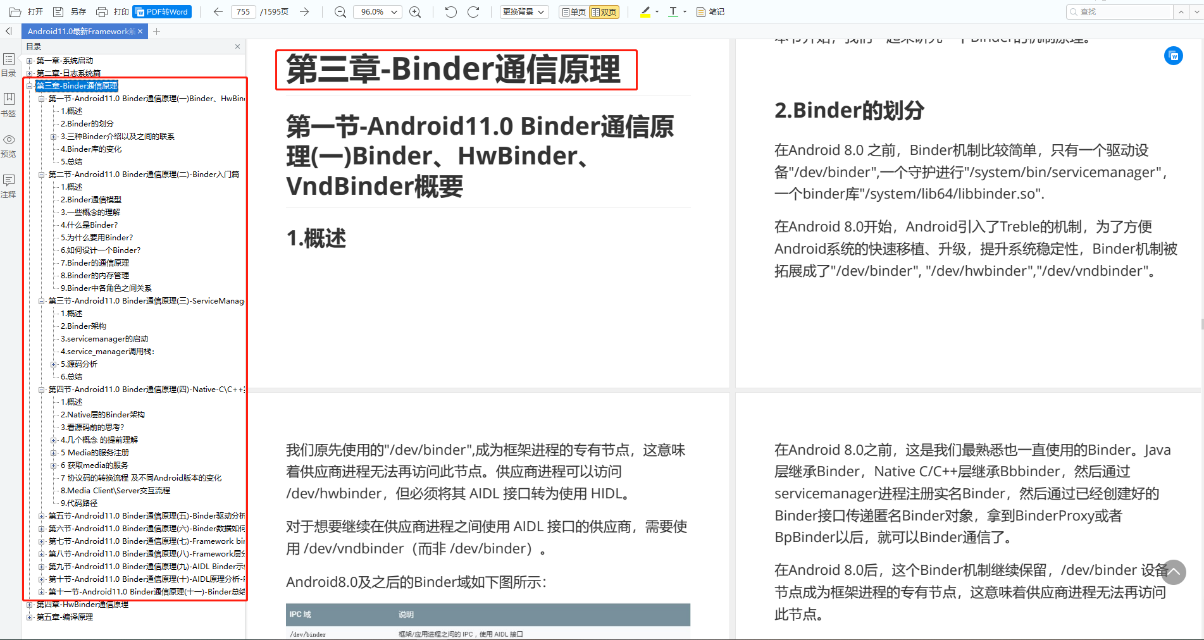Zoom out with the minus magnifier
Screen dimensions: 1204x640
pos(340,11)
